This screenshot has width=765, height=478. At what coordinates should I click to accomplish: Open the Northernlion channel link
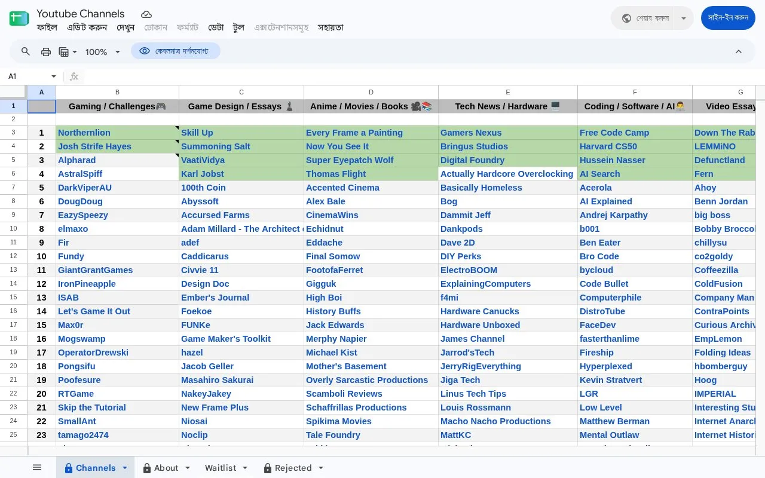click(84, 133)
